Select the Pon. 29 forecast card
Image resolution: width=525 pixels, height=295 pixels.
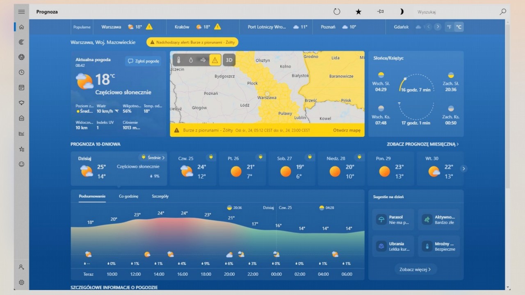click(x=390, y=169)
